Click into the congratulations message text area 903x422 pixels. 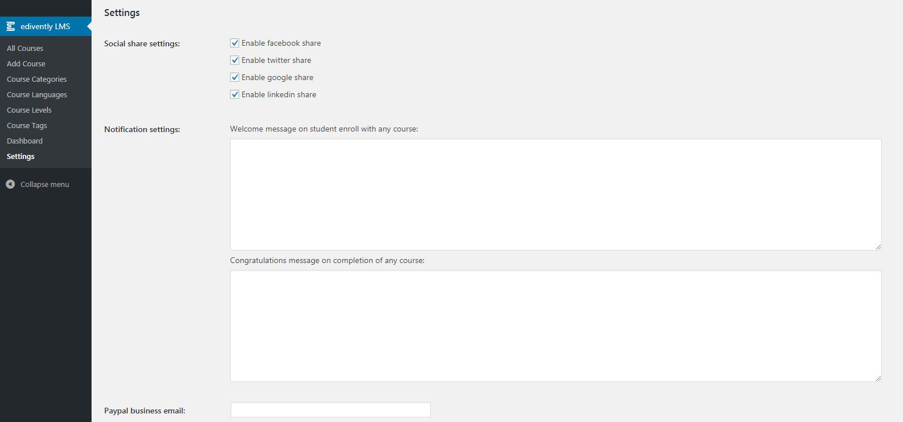point(555,326)
